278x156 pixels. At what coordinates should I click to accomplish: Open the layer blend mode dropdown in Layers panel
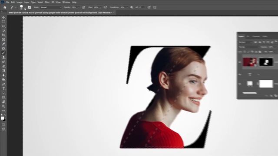[x=248, y=47]
